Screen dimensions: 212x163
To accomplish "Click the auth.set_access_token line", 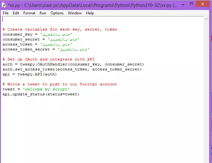I will click(x=72, y=69).
